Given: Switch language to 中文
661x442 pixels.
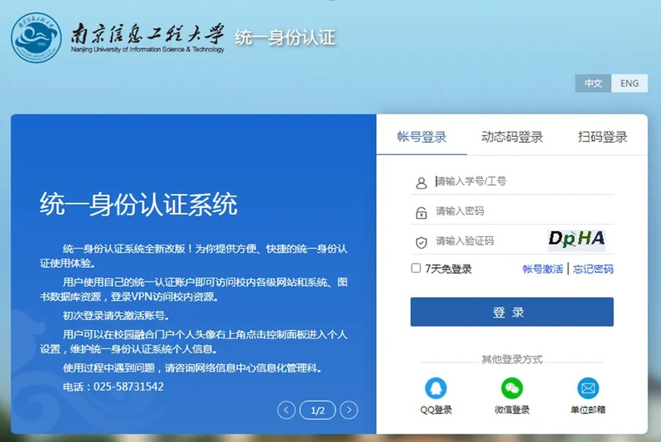Looking at the screenshot, I should (593, 84).
